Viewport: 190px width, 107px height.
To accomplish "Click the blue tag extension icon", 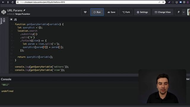I will pos(180,2).
